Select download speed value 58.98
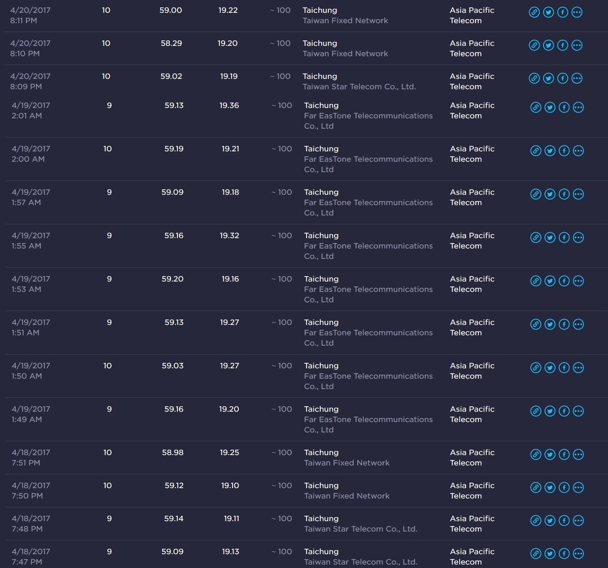This screenshot has height=568, width=608. point(173,453)
